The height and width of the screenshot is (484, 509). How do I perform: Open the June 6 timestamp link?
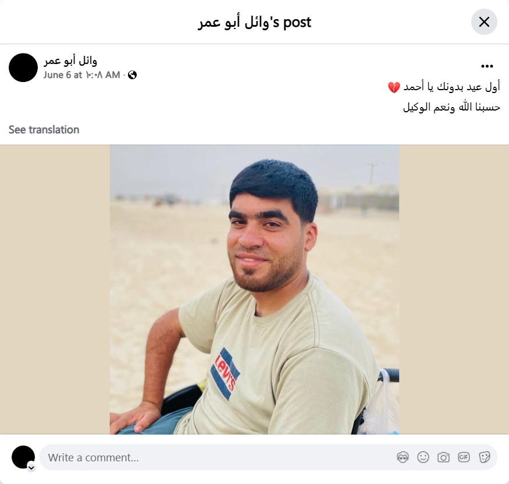82,75
